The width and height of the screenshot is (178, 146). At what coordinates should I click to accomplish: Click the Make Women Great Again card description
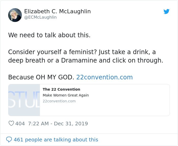point(66,95)
